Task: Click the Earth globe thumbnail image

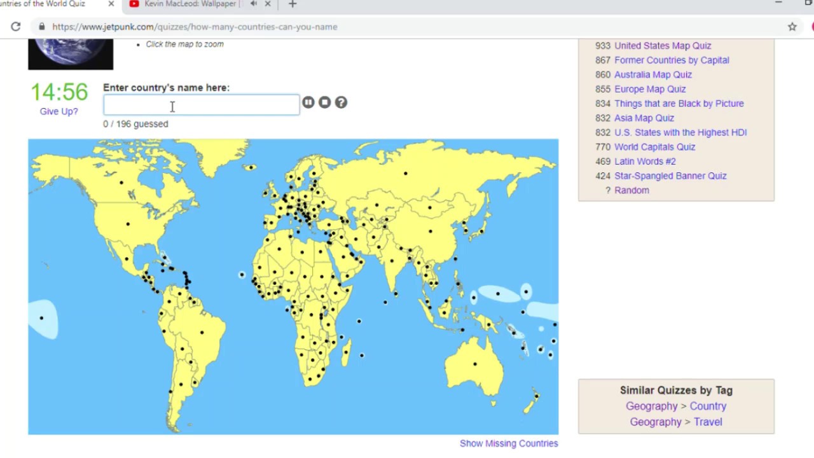Action: [71, 54]
